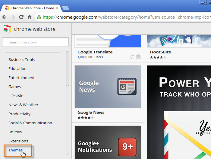Go to the Home page icon
The image size is (211, 159).
pyautogui.click(x=30, y=17)
